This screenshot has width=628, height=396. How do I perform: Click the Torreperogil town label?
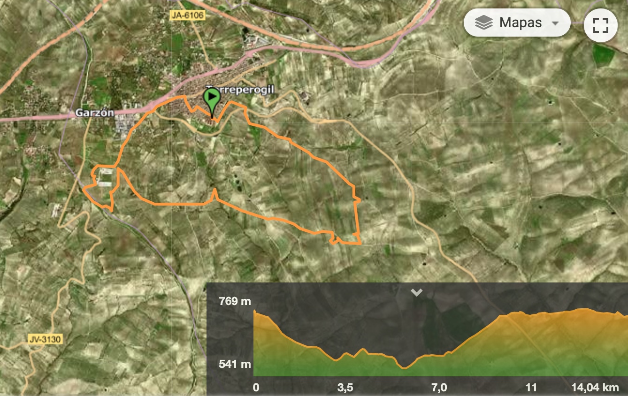click(x=240, y=89)
